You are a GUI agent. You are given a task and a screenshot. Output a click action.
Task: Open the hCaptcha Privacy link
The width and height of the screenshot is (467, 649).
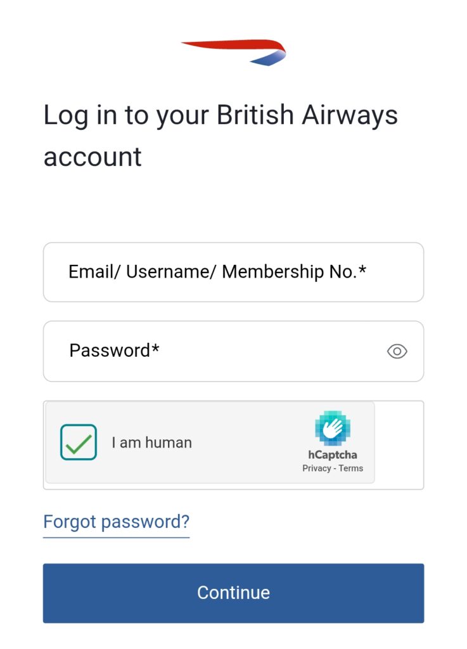tap(316, 468)
